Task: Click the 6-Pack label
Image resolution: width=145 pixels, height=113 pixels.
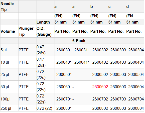Action: point(79,41)
